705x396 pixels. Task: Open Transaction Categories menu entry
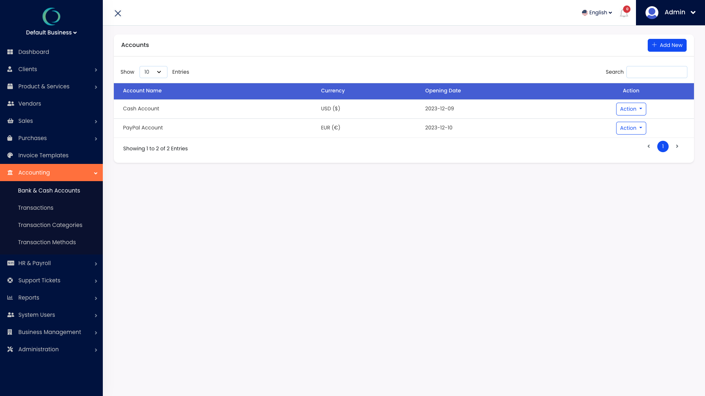point(50,225)
